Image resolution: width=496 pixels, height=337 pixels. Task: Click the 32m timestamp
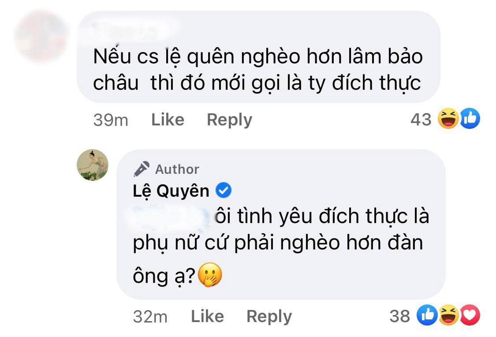coord(150,316)
